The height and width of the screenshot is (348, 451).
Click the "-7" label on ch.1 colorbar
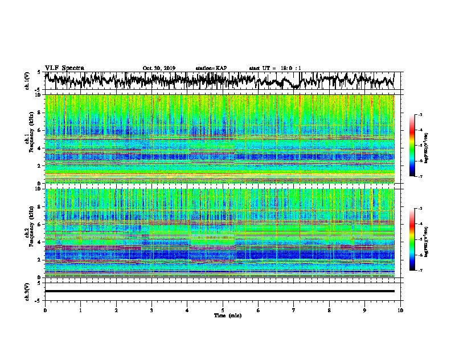420,176
